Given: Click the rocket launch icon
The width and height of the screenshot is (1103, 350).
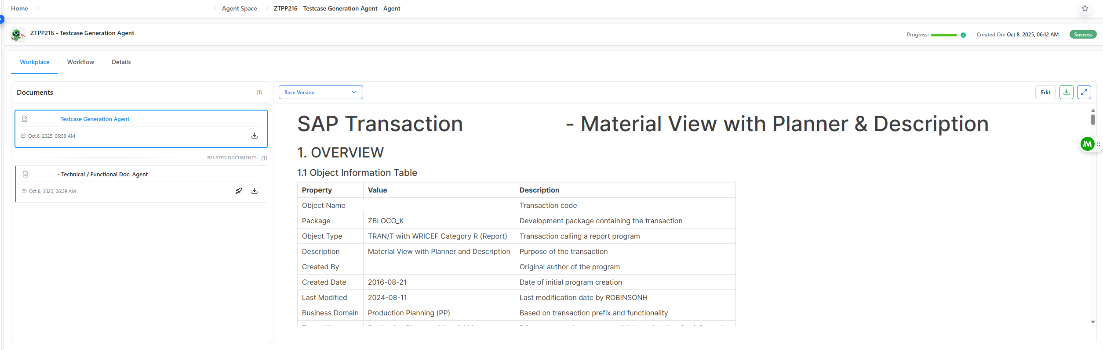Looking at the screenshot, I should pyautogui.click(x=239, y=191).
